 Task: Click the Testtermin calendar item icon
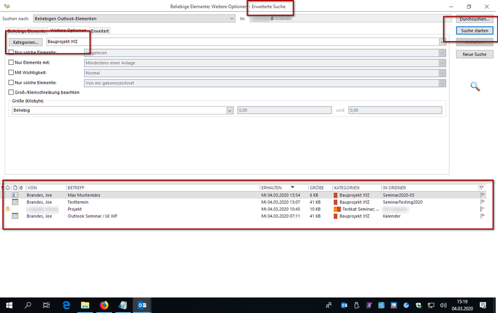tap(15, 202)
